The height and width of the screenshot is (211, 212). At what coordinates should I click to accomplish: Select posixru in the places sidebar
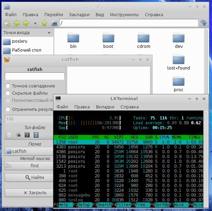[28, 41]
